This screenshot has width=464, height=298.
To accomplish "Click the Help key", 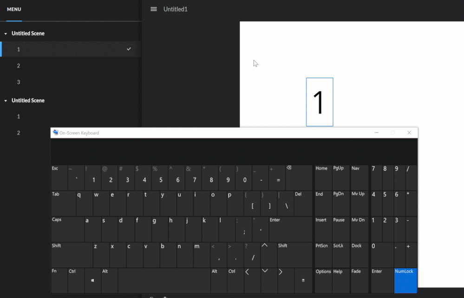I will click(341, 280).
